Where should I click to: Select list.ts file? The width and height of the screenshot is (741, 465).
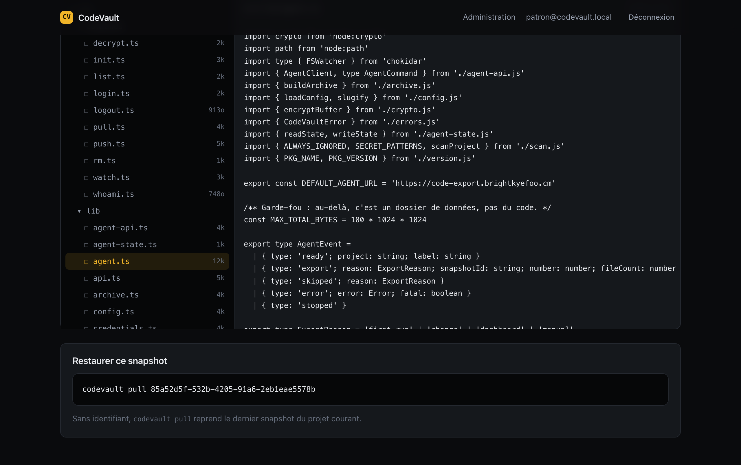tap(147, 77)
